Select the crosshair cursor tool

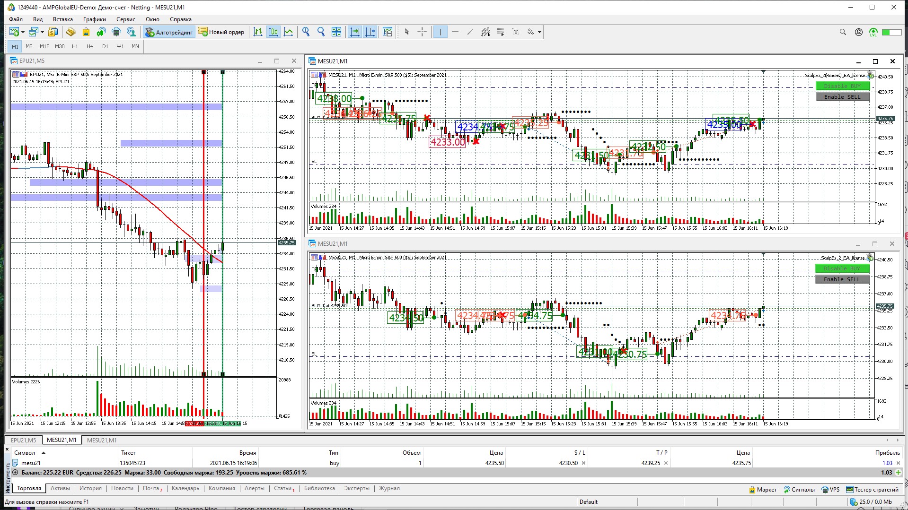pos(422,32)
